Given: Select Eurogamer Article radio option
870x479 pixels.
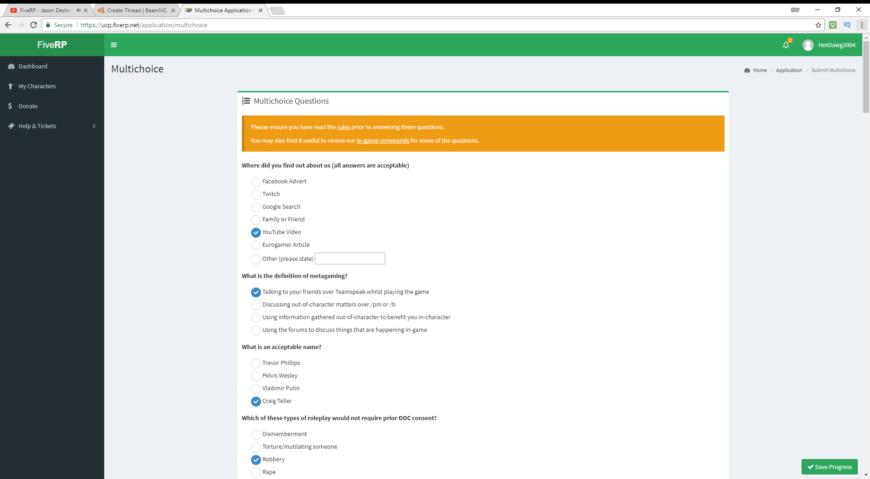Looking at the screenshot, I should (256, 245).
